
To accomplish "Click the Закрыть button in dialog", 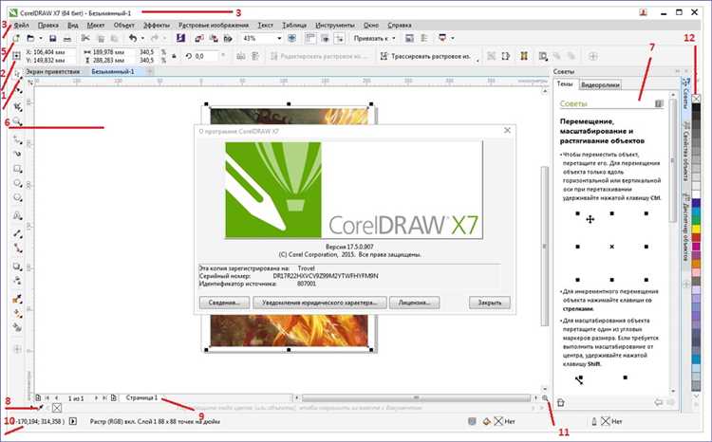I will coord(490,303).
